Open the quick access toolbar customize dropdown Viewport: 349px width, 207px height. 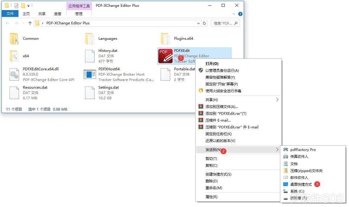28,6
